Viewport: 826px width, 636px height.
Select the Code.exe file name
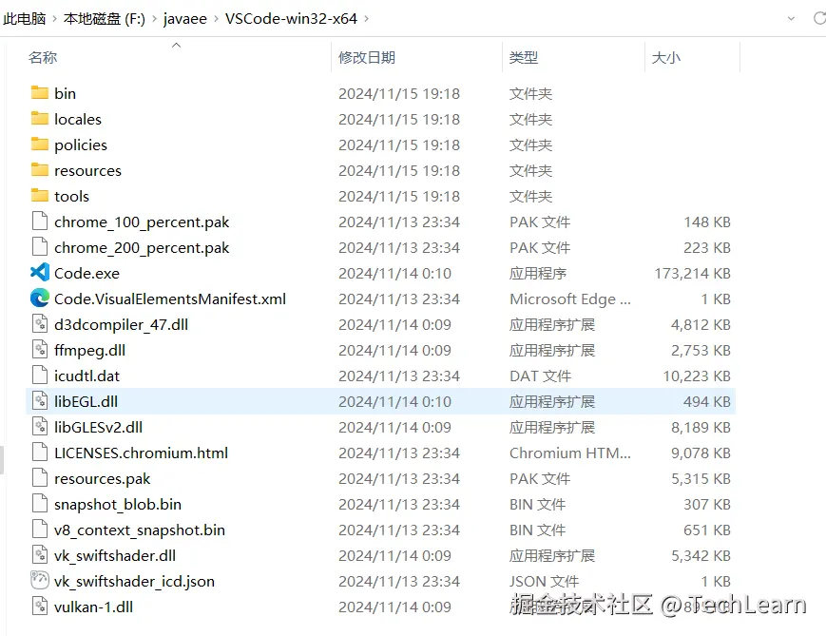86,273
